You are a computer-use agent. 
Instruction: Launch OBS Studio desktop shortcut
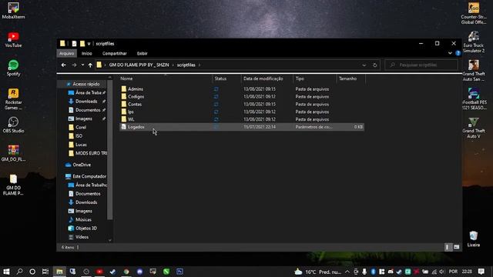pyautogui.click(x=13, y=125)
